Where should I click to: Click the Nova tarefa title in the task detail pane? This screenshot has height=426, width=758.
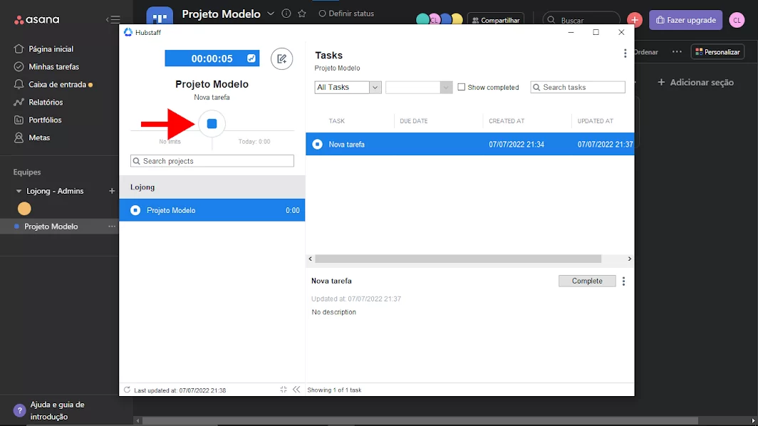pyautogui.click(x=332, y=281)
